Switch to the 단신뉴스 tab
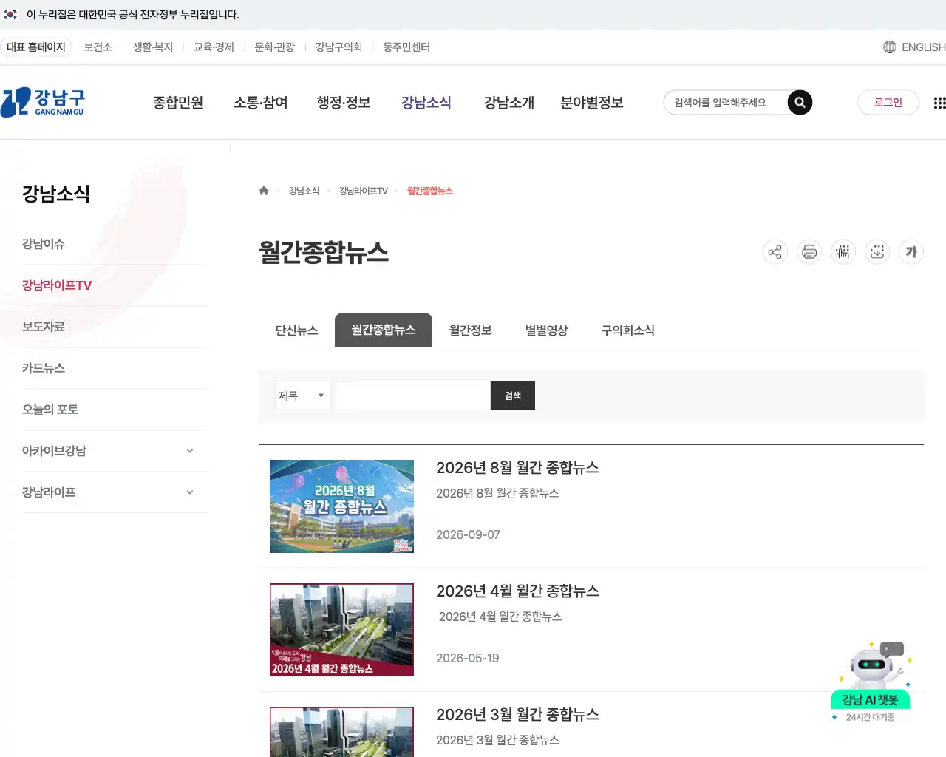This screenshot has width=946, height=757. 296,330
